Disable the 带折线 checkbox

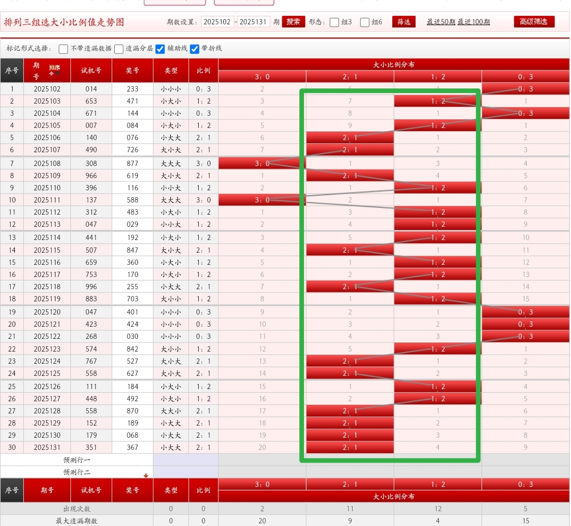pos(195,49)
